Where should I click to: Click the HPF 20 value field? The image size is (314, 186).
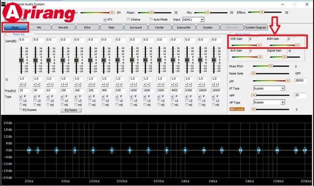[x=300, y=95]
